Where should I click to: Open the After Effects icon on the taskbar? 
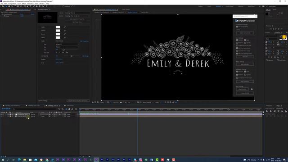click(x=96, y=160)
